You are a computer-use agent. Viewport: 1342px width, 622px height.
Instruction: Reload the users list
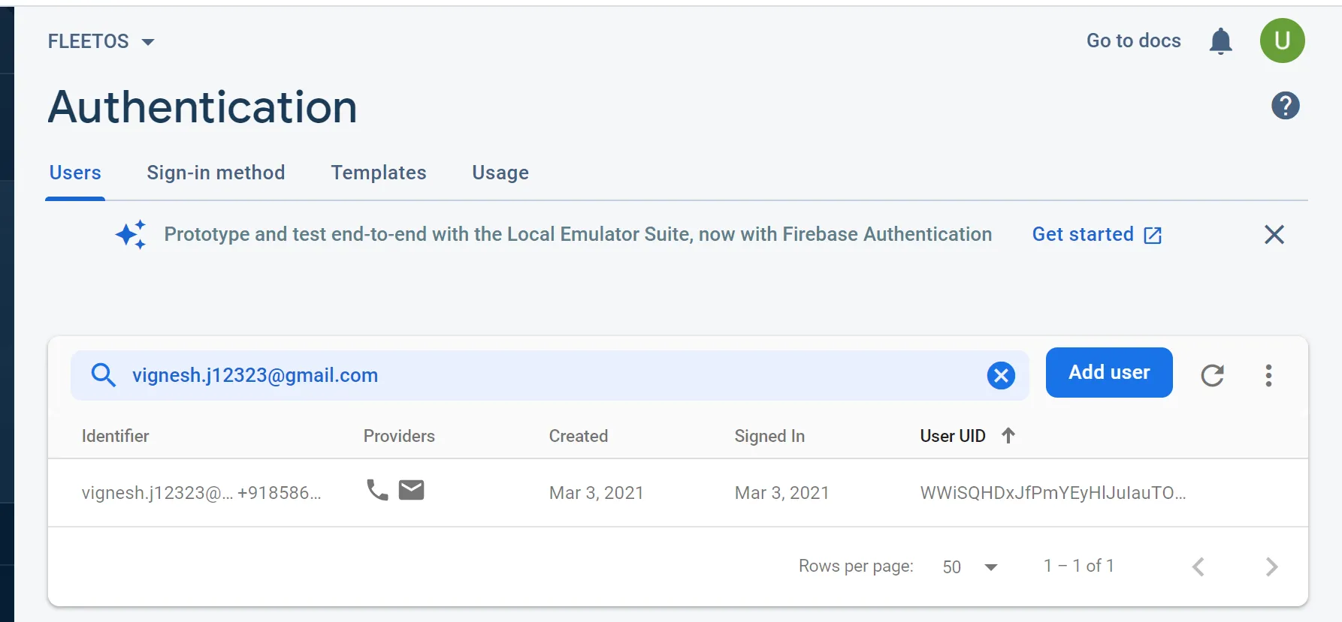pos(1212,375)
